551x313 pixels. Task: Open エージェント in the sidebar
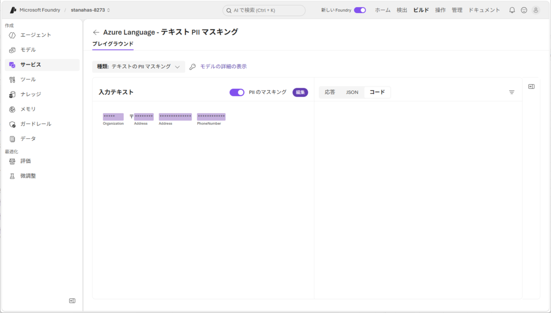(x=36, y=35)
